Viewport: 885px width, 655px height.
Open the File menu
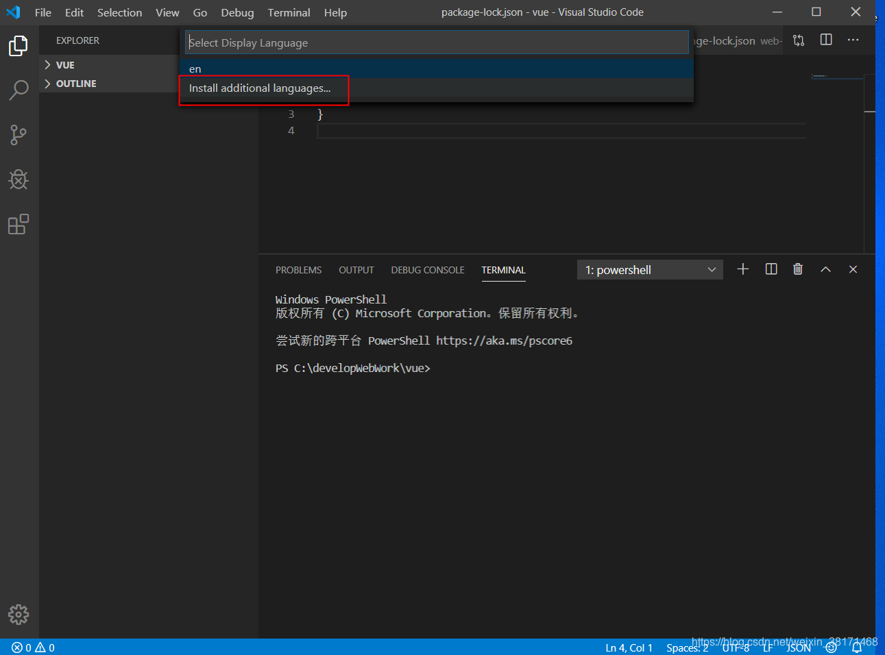tap(43, 12)
